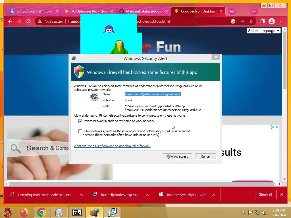Click the Chrome taskbar icon
The image size is (291, 218).
(41, 212)
